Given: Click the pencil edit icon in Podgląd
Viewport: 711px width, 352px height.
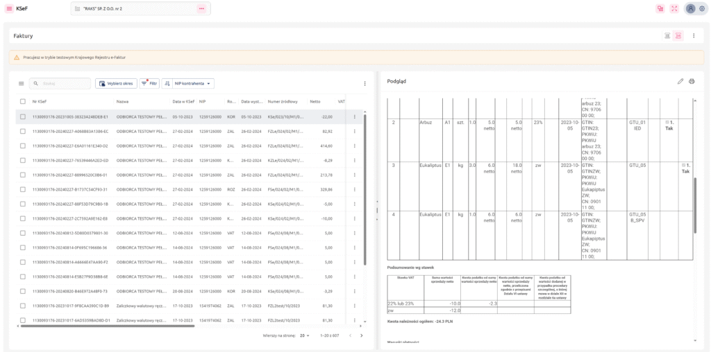Looking at the screenshot, I should (x=680, y=81).
